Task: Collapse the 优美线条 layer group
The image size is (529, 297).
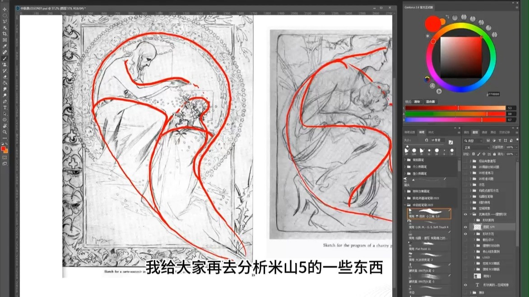Action: pyautogui.click(x=471, y=215)
